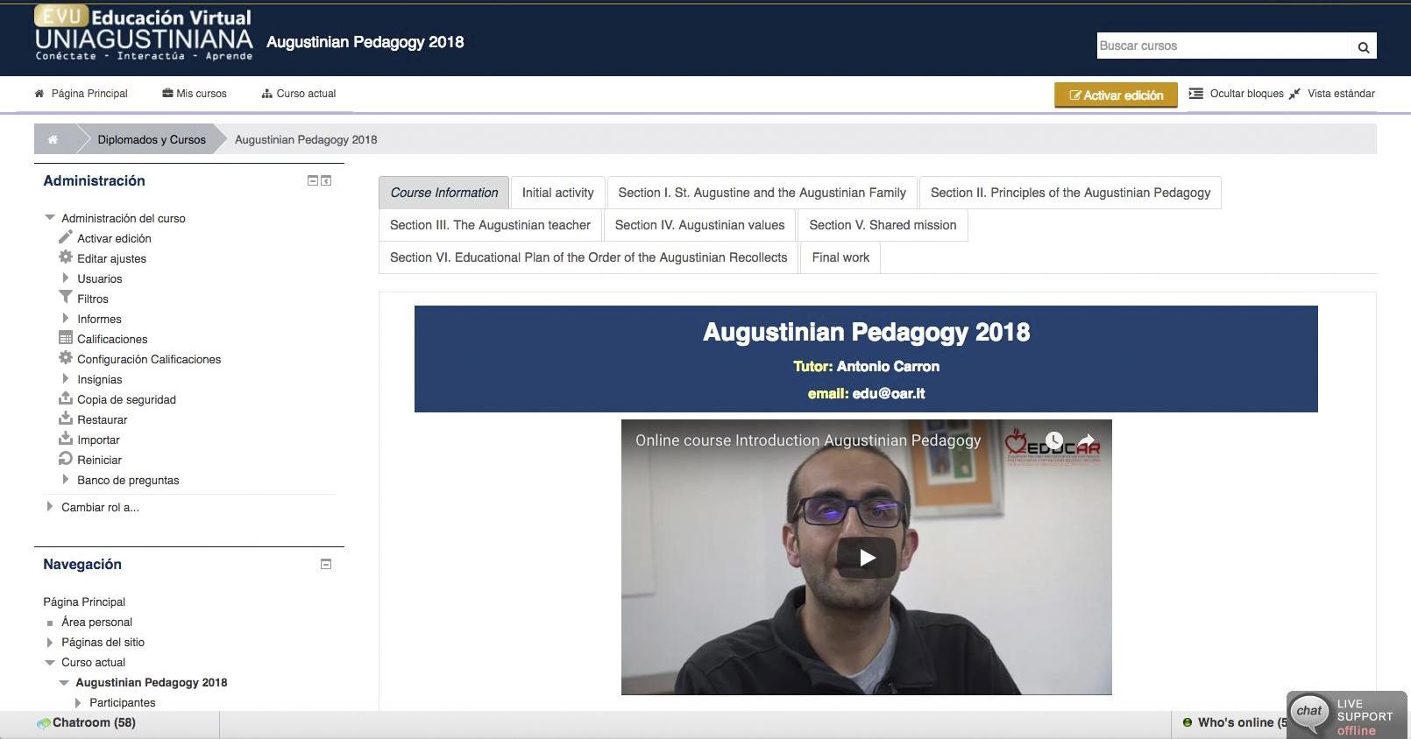Image resolution: width=1411 pixels, height=739 pixels.
Task: Click the gear icon beside Editar ajustes
Action: coord(66,257)
